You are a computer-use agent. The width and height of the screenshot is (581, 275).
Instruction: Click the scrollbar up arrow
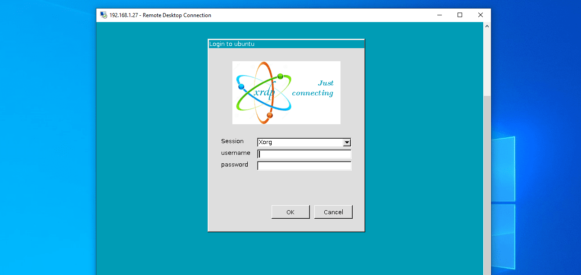pos(487,26)
